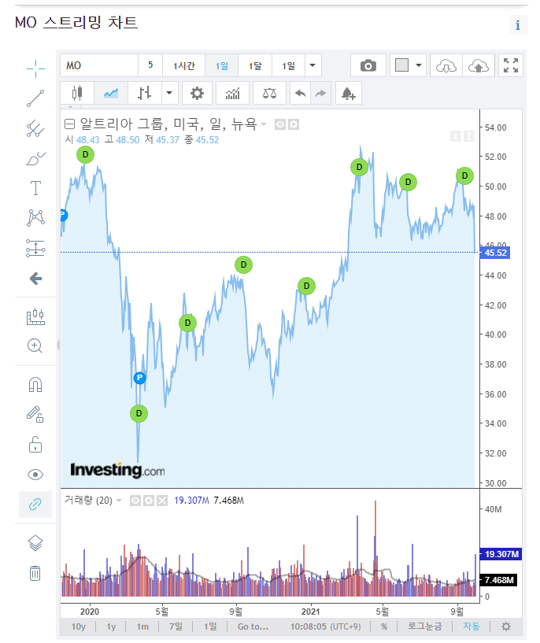Remove drawings with the trash icon

coord(35,573)
